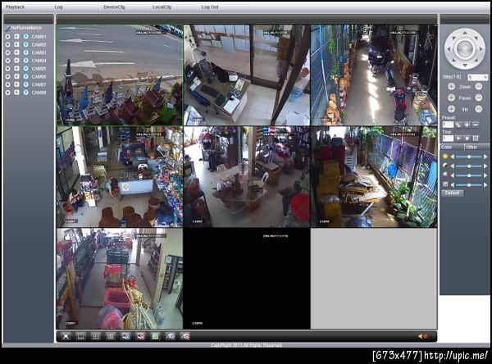
Task: Stop the tour with stop button
Action: pyautogui.click(x=467, y=139)
